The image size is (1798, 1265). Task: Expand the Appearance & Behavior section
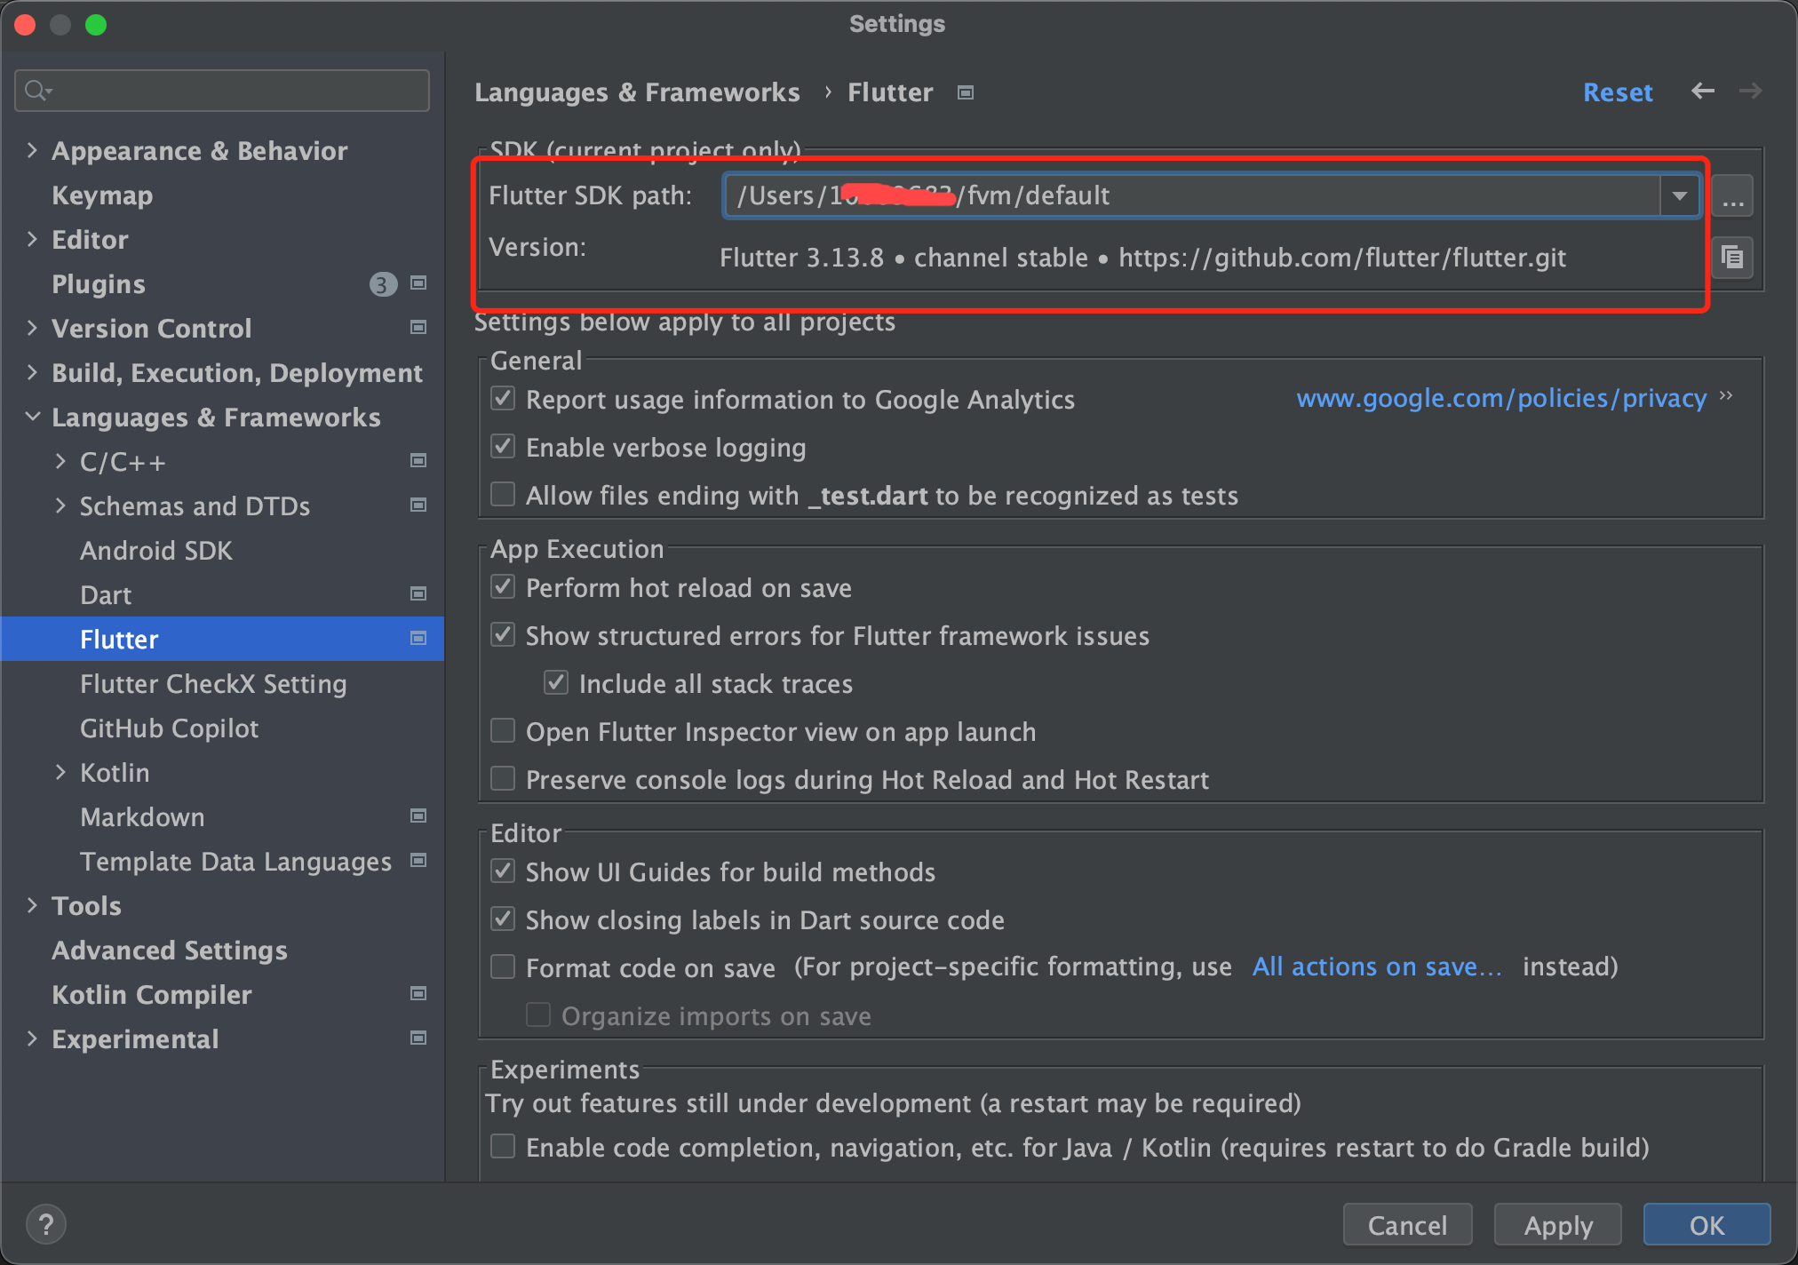pyautogui.click(x=32, y=150)
